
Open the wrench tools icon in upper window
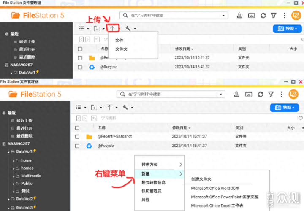point(128,28)
